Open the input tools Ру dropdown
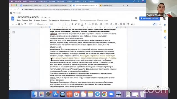 click(133, 24)
